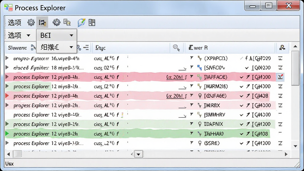The width and height of the screenshot is (304, 171).
Task: Click the horizontal scrollbar thumb
Action: tap(18, 154)
